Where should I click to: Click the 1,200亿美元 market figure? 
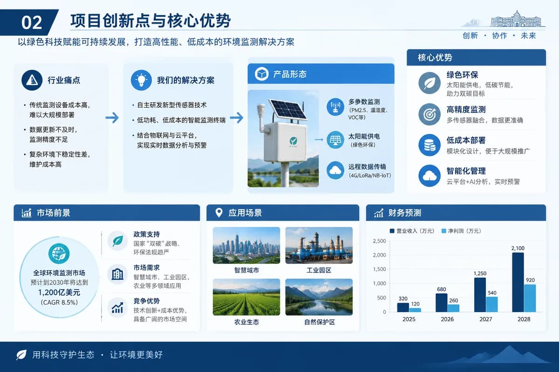[x=59, y=292]
